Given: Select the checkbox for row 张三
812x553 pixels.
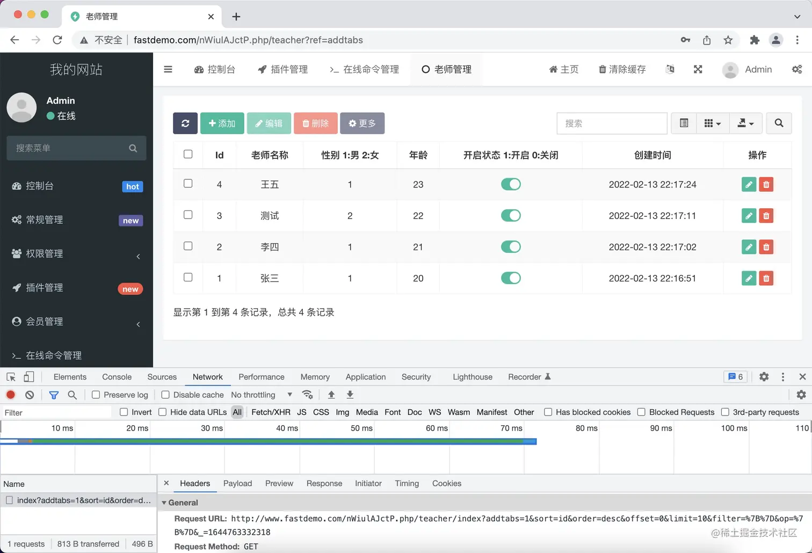Looking at the screenshot, I should point(188,278).
